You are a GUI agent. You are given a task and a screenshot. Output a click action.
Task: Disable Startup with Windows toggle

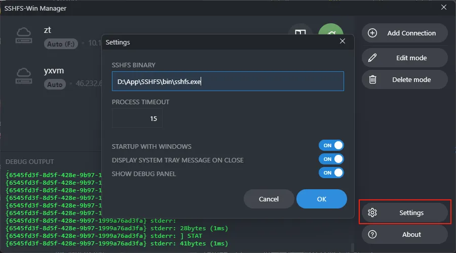pos(331,146)
